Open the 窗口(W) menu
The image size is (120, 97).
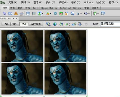point(113,2)
